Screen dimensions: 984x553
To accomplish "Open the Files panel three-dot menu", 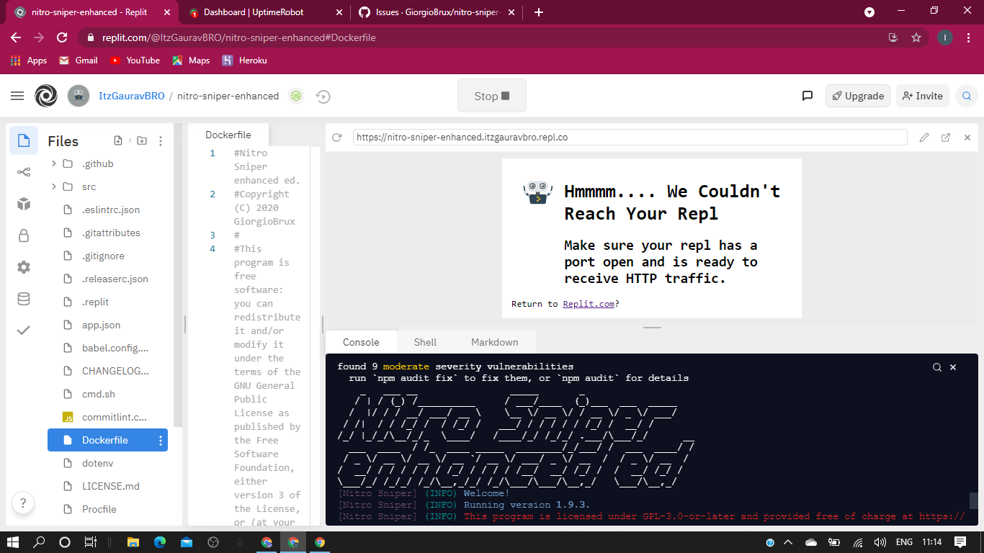I will pyautogui.click(x=161, y=141).
